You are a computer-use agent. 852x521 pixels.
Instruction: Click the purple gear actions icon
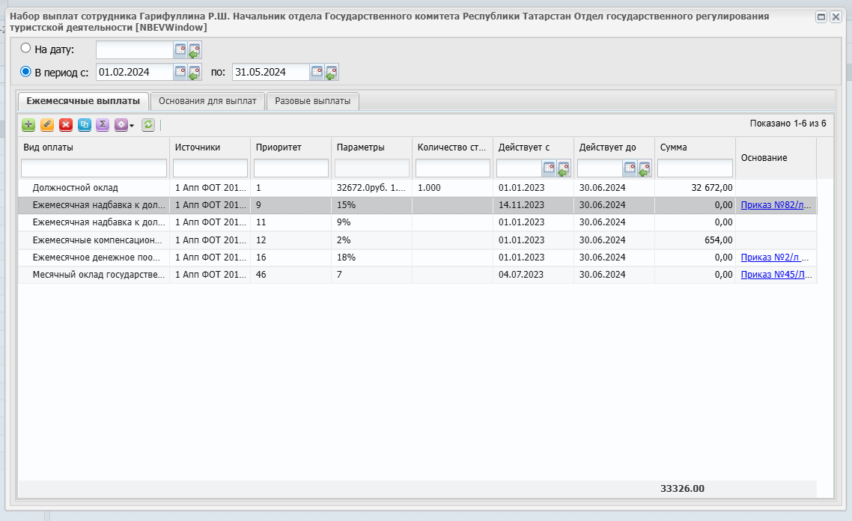pyautogui.click(x=121, y=125)
